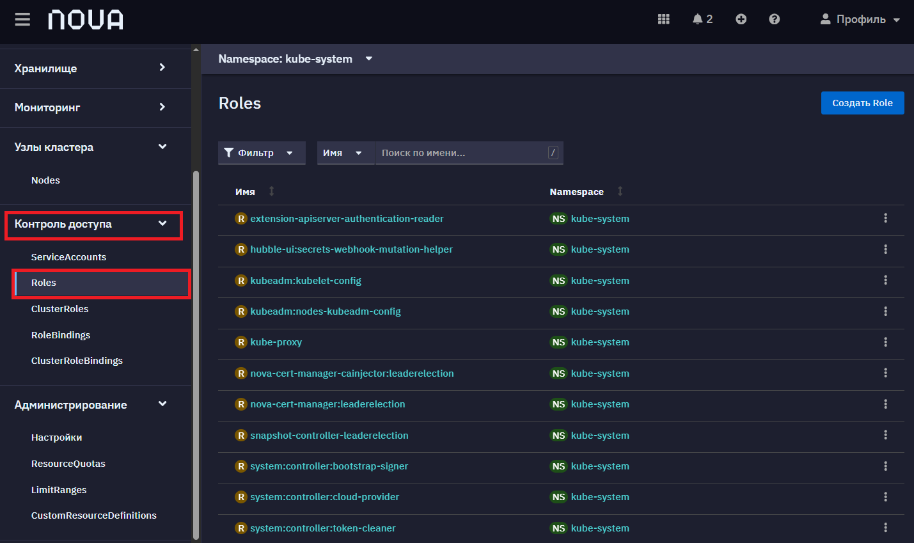Open the Namespace: kube-system selector
The height and width of the screenshot is (543, 914).
[x=295, y=59]
